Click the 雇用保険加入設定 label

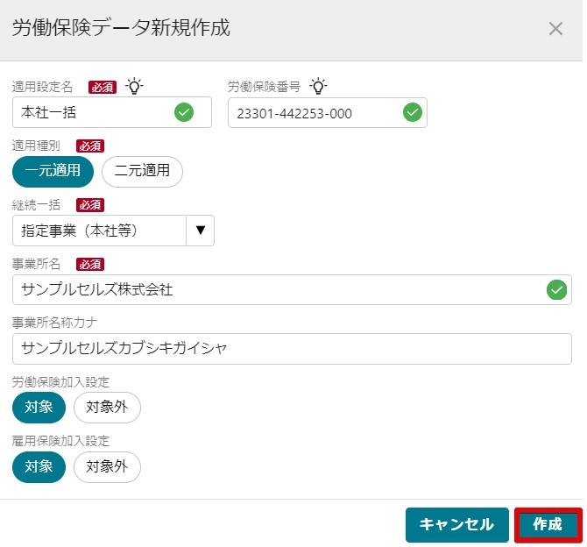(x=60, y=441)
